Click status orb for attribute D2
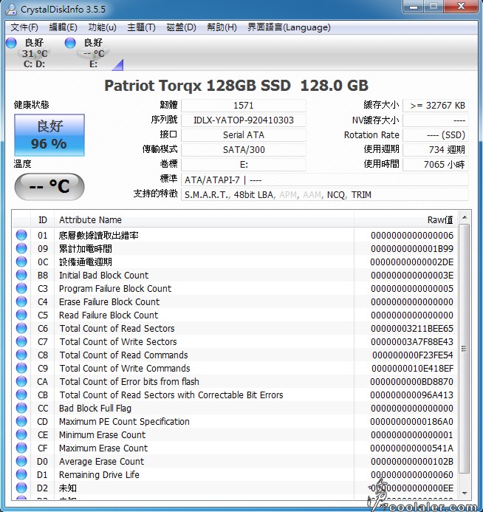 [21, 488]
